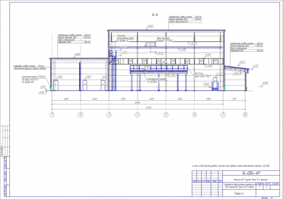Select axis bubble number 7

coord(223,115)
